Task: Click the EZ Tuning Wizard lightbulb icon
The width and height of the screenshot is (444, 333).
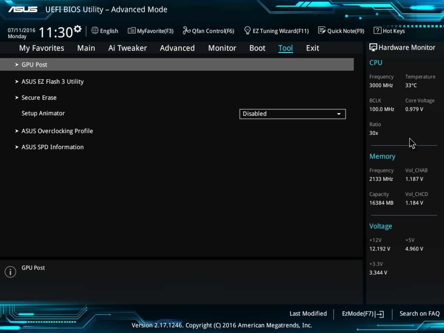Action: click(247, 30)
